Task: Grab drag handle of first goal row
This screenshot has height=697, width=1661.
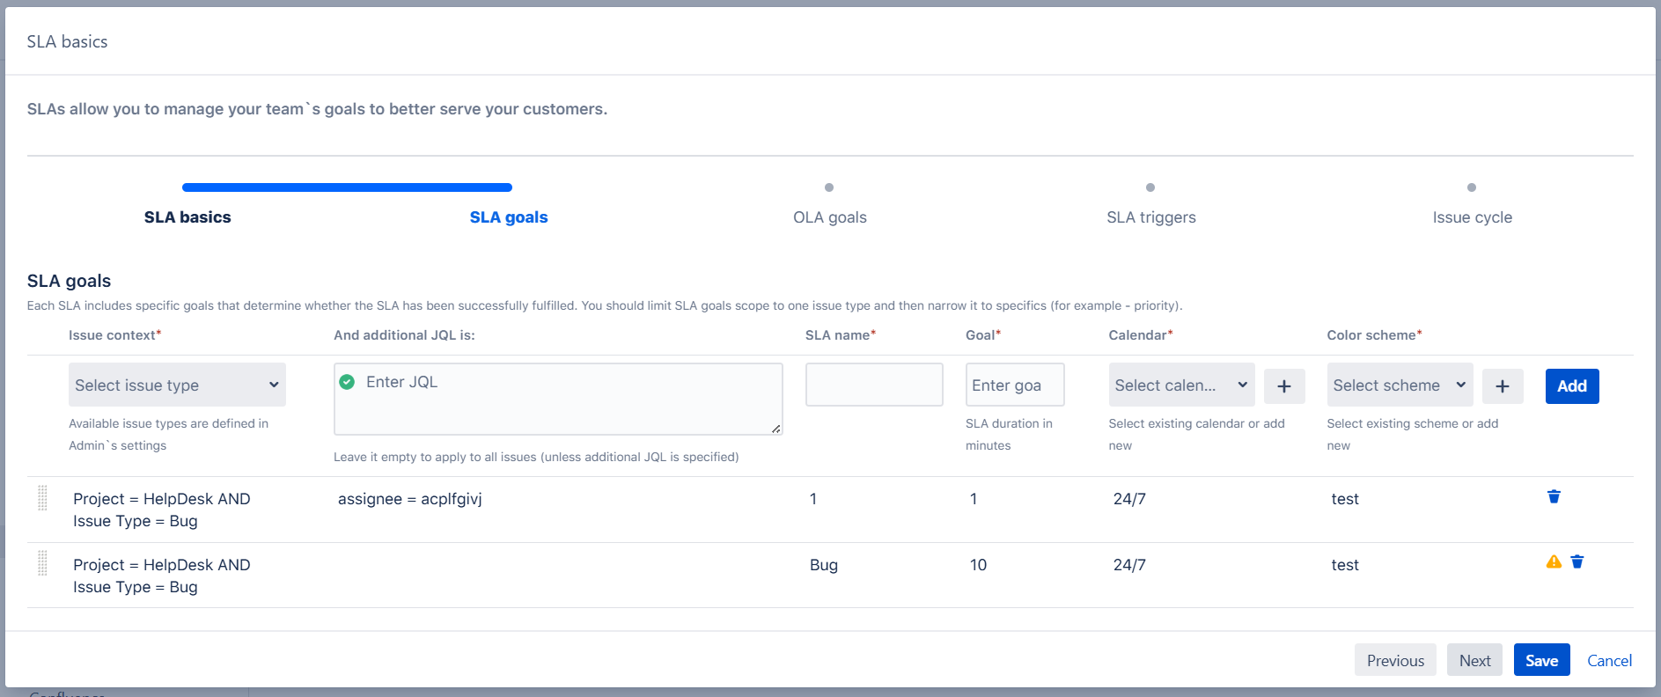Action: [x=42, y=498]
